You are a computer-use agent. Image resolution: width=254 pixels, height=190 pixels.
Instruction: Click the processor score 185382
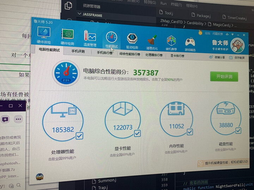point(63,129)
